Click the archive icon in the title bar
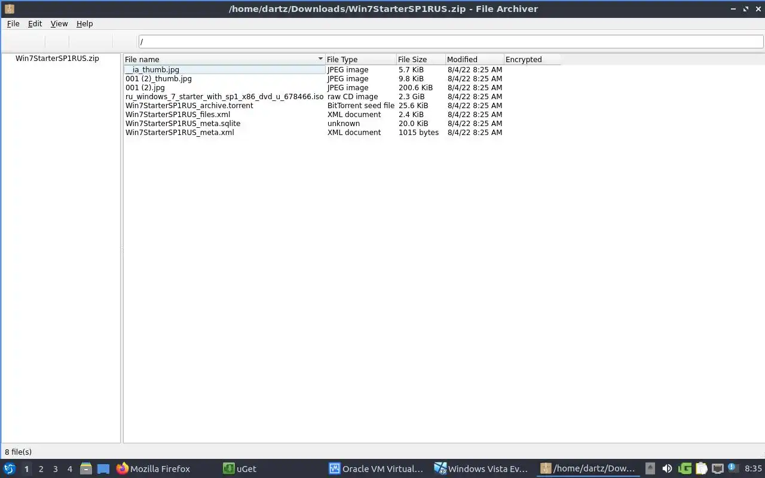The width and height of the screenshot is (765, 478). (x=9, y=8)
